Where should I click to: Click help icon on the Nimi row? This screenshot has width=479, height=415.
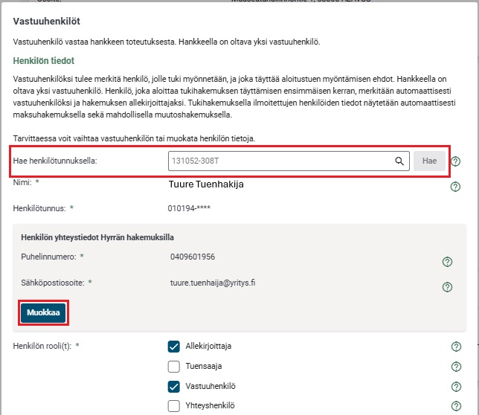tap(455, 187)
